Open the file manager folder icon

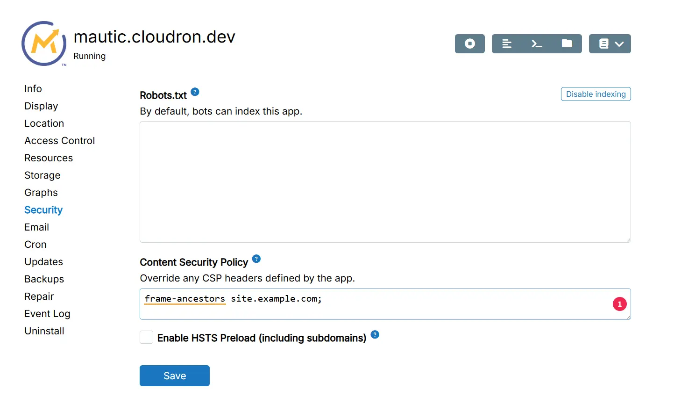point(567,43)
